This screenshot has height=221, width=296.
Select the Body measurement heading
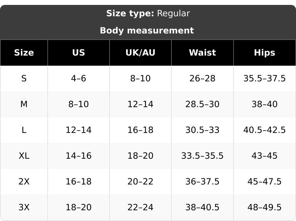pyautogui.click(x=147, y=30)
